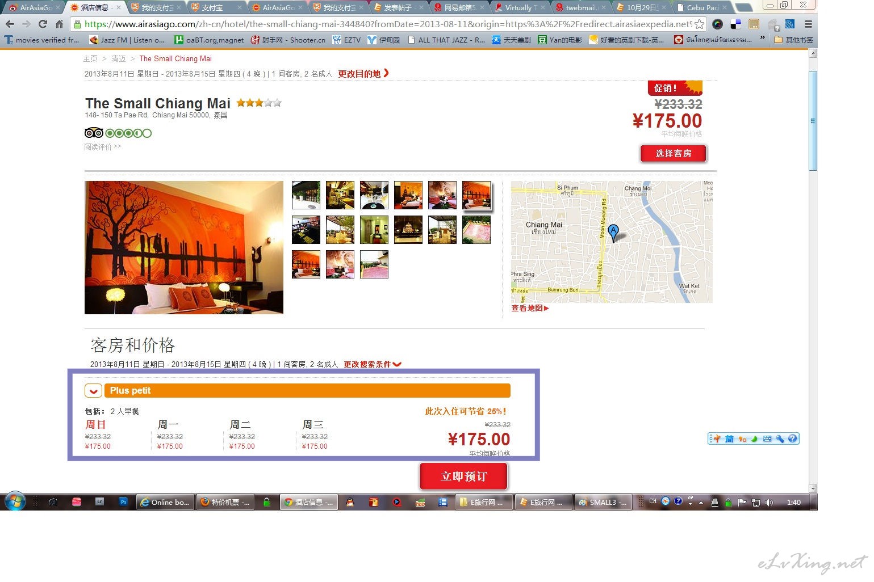Expand 更改搜索条件 search options
The image size is (874, 582).
pos(373,364)
